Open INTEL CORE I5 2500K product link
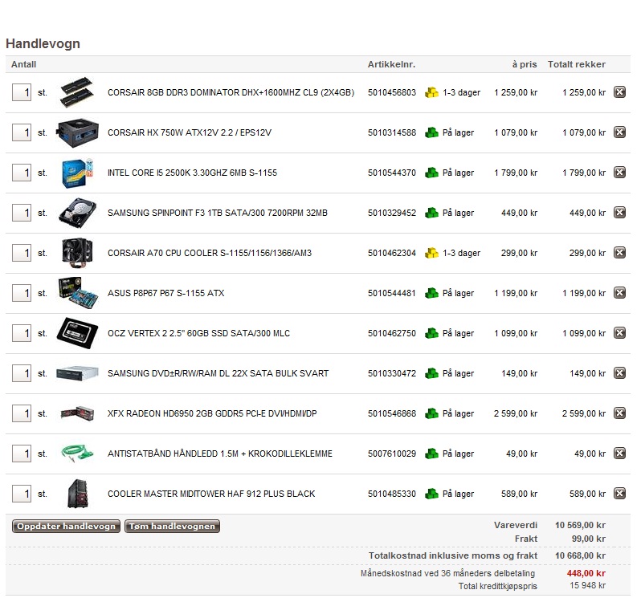The width and height of the screenshot is (641, 598). click(192, 173)
